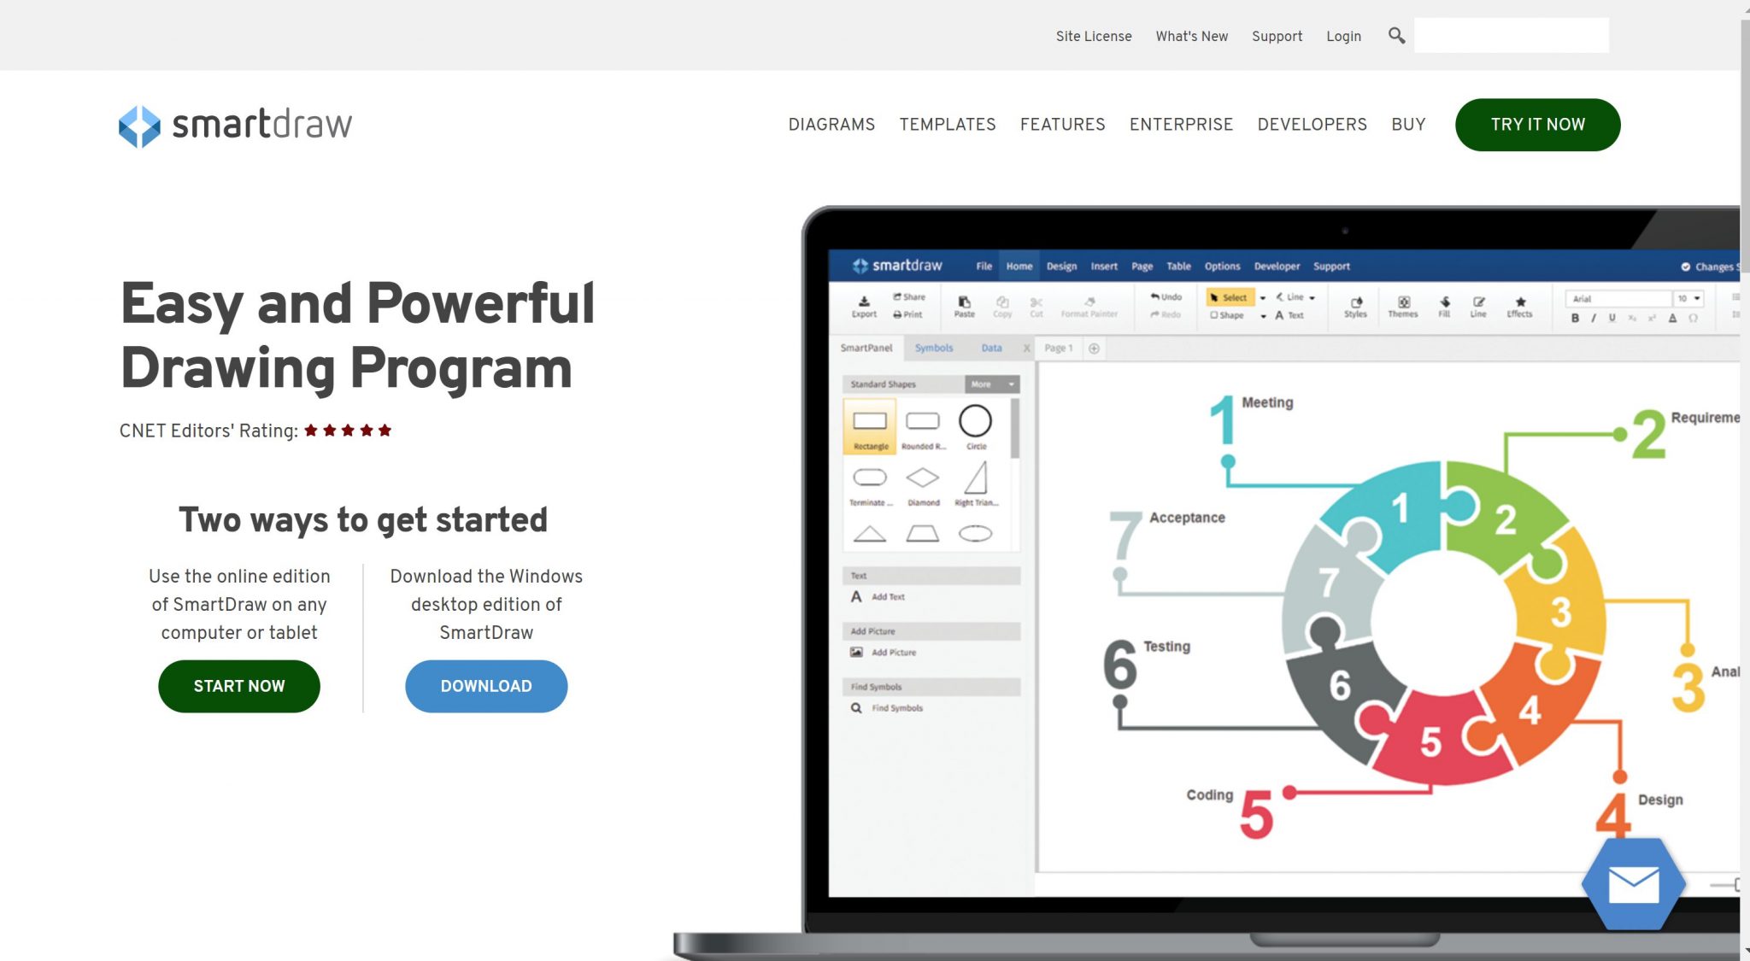This screenshot has width=1750, height=961.
Task: Select the Circle shape
Action: [x=975, y=427]
